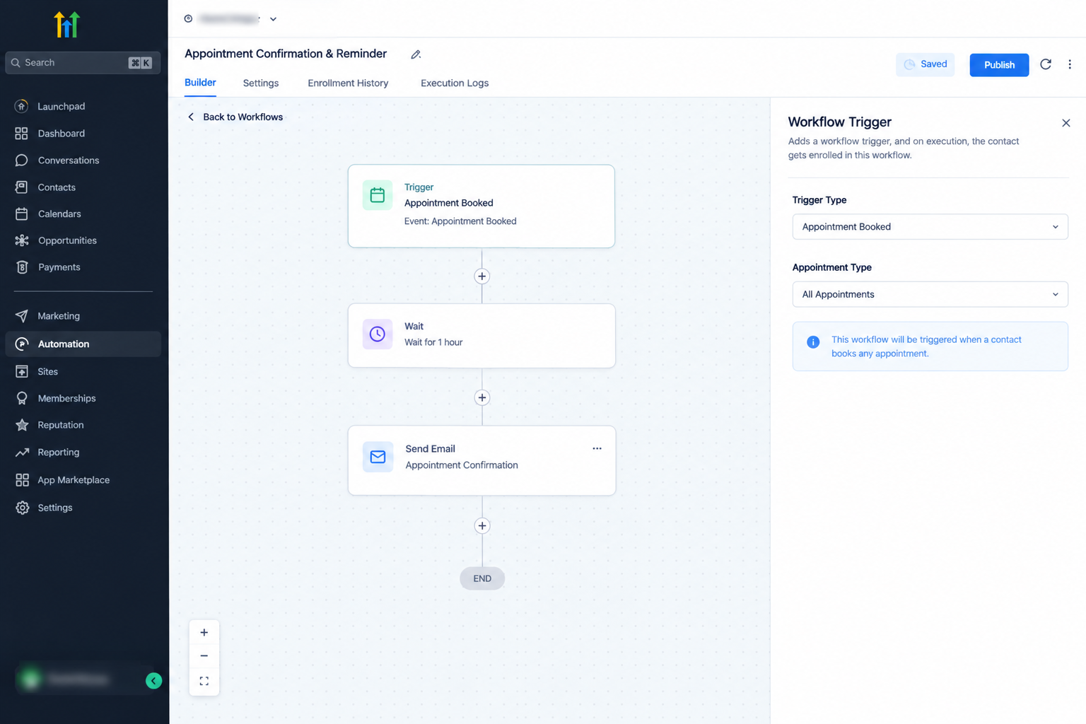Select Automation in the sidebar
1086x724 pixels.
coord(83,344)
